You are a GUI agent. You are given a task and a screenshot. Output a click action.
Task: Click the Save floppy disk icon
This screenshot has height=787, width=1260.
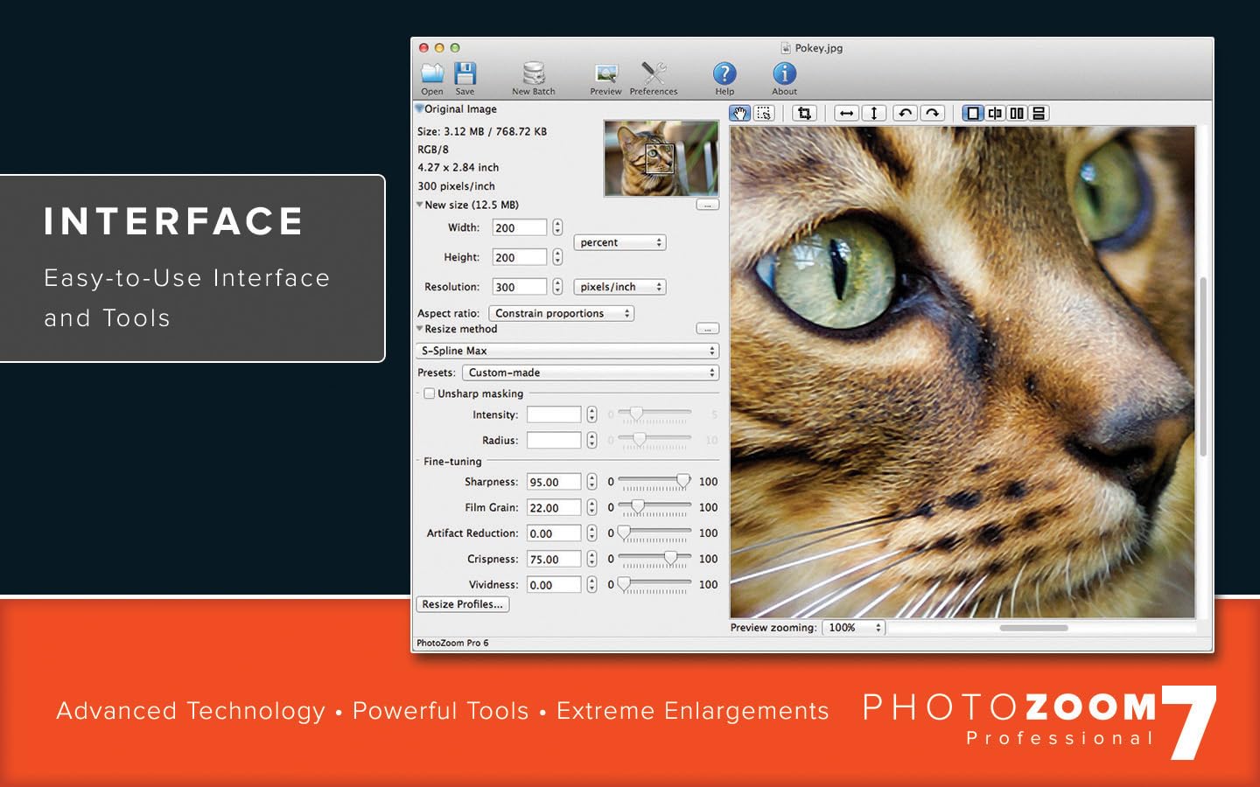click(465, 73)
